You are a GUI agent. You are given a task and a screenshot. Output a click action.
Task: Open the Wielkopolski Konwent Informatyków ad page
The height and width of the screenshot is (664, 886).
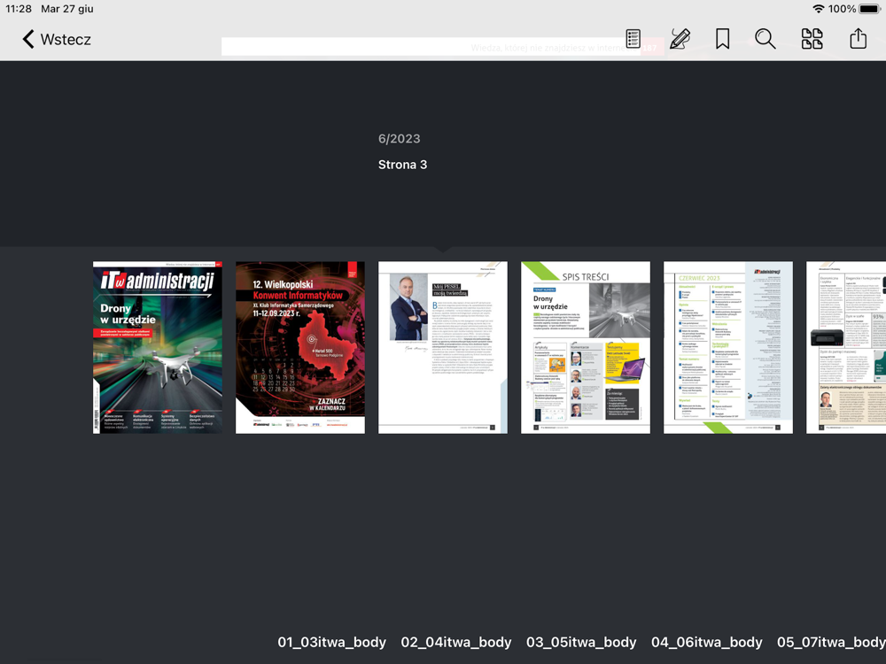point(300,347)
